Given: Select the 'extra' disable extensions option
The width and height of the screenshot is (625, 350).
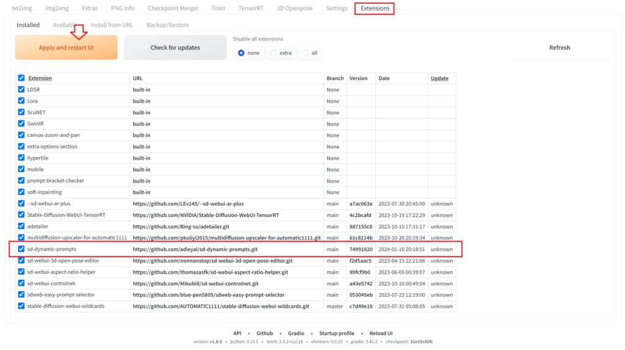Looking at the screenshot, I should [274, 53].
